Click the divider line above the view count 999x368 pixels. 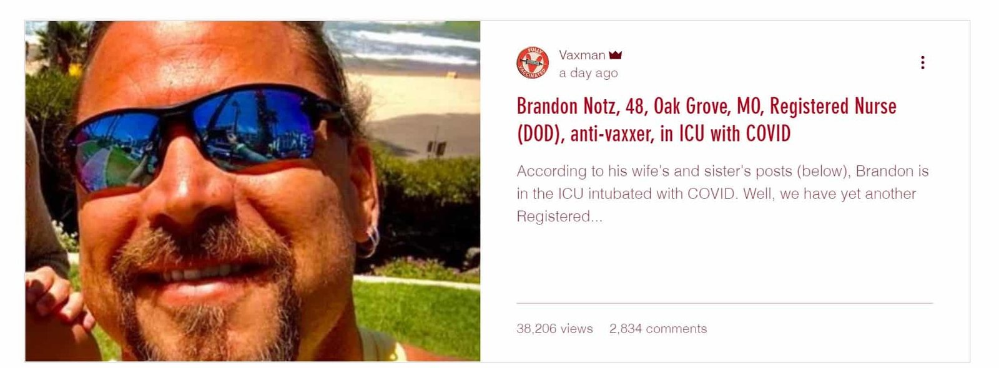[724, 303]
